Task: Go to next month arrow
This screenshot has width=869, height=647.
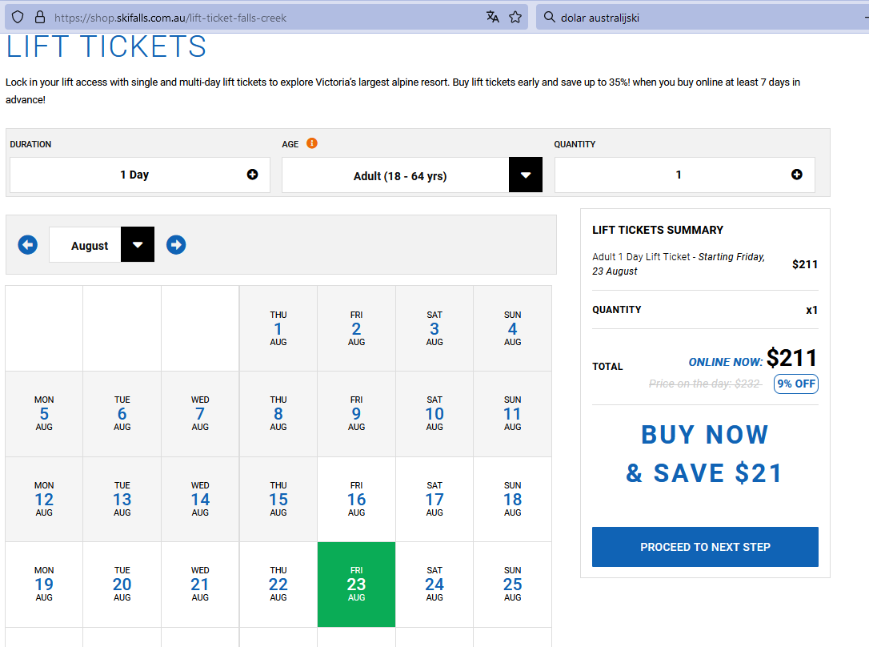Action: [176, 244]
